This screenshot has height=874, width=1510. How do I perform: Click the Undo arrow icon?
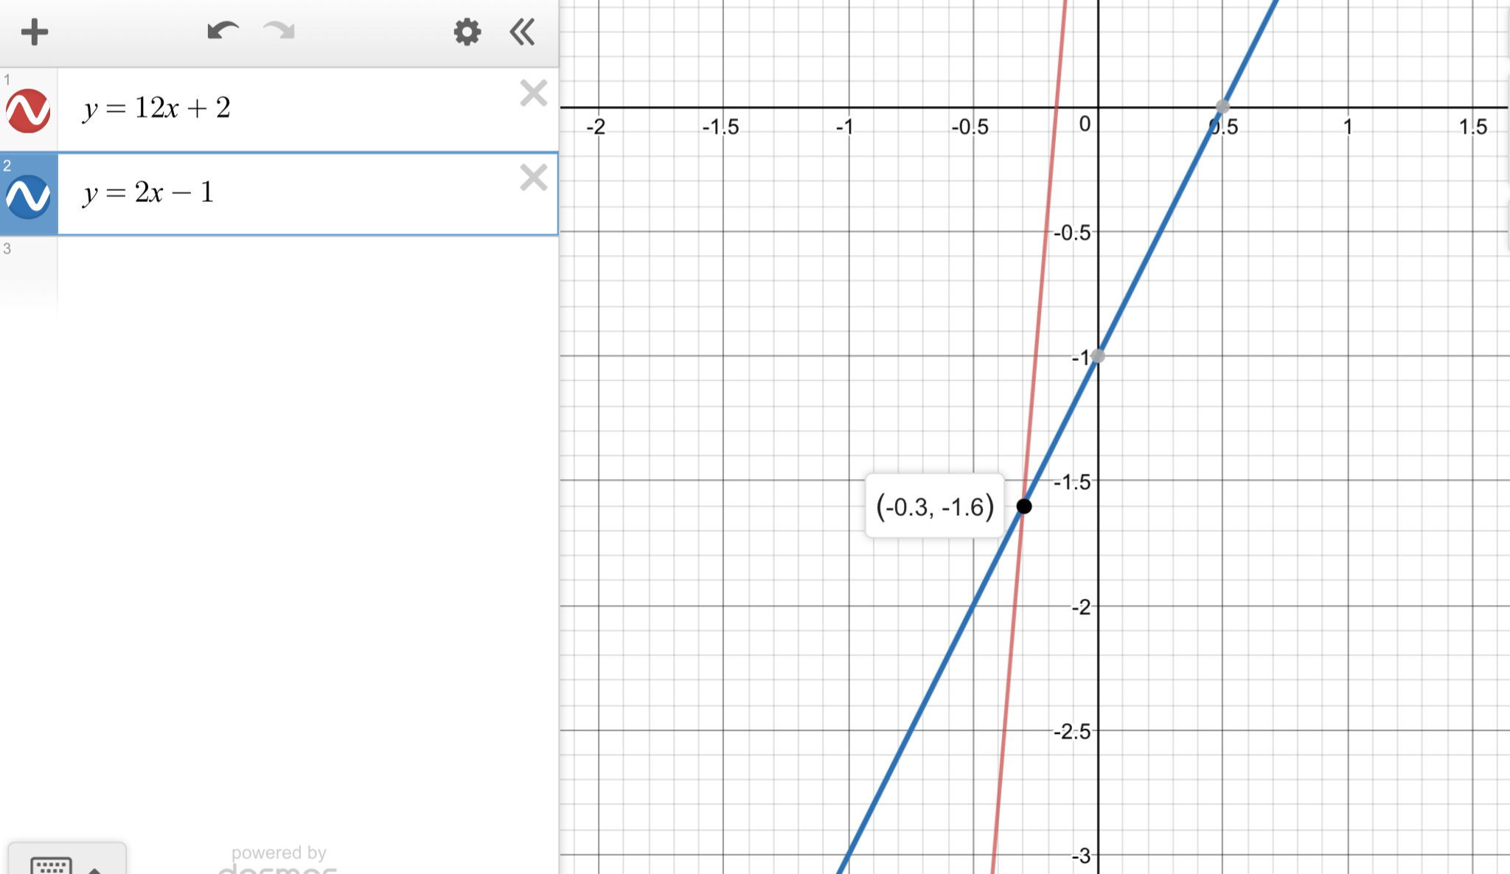[222, 31]
